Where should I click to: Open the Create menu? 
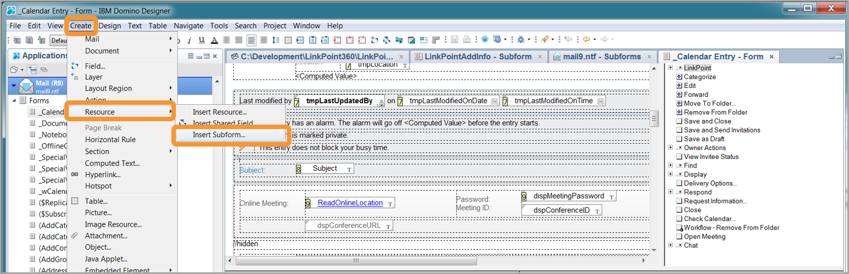(81, 25)
